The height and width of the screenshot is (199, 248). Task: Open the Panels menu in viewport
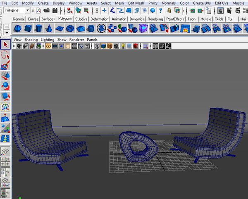(92, 40)
